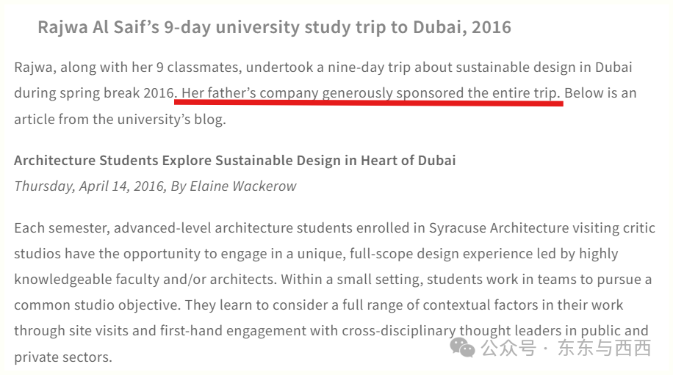The width and height of the screenshot is (673, 375).
Task: Click the phrase 'sustainable design in Dubai'
Action: 544,68
